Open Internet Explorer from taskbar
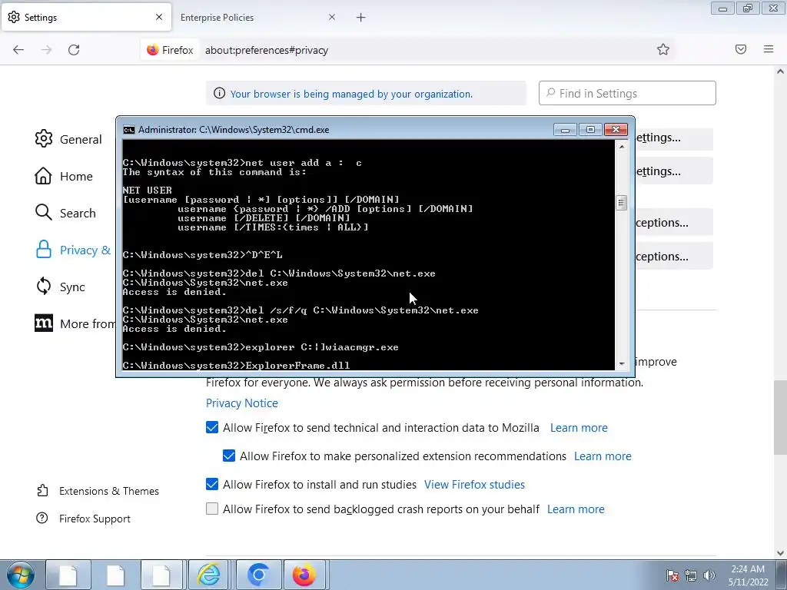This screenshot has height=590, width=787. coord(209,575)
